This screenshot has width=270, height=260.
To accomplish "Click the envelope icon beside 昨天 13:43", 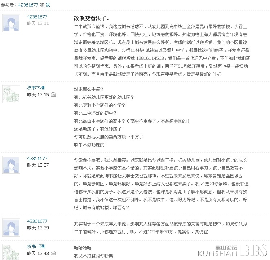I will 53,253.
